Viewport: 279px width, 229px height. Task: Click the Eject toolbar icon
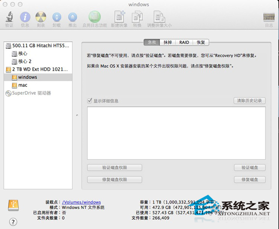point(73,17)
